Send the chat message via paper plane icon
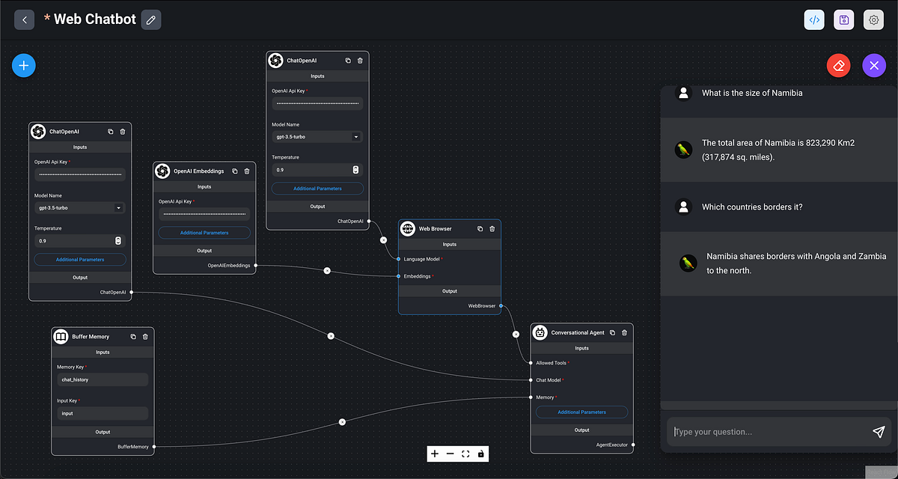The height and width of the screenshot is (479, 898). pos(879,432)
